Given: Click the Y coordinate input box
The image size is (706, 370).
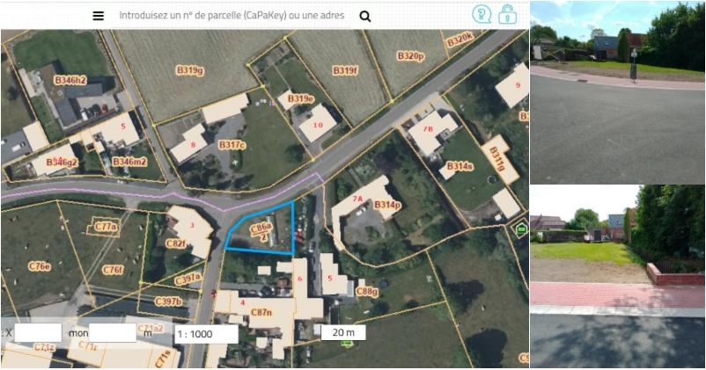Looking at the screenshot, I should click(113, 333).
